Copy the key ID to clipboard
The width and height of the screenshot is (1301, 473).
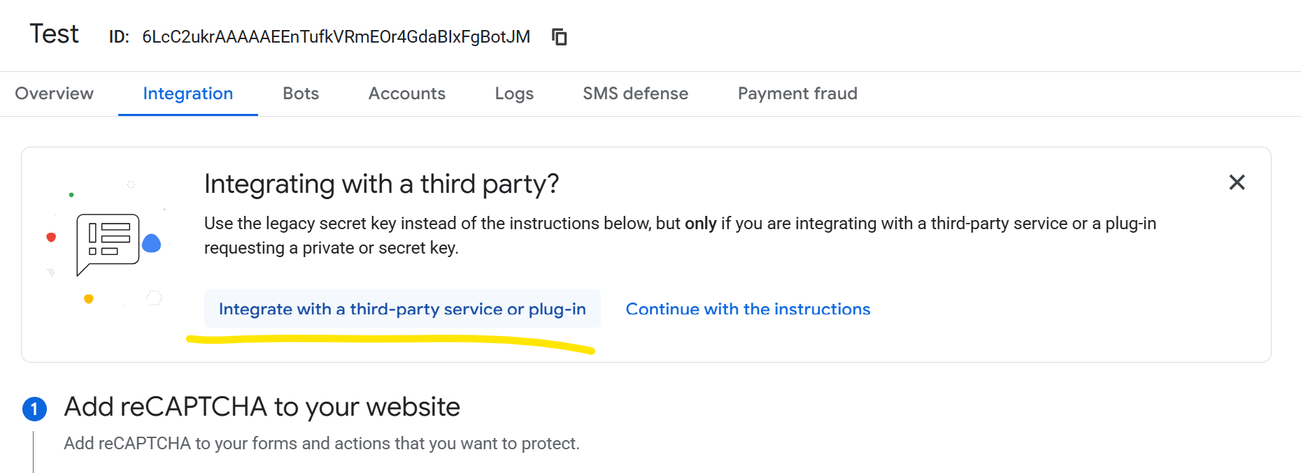[559, 36]
